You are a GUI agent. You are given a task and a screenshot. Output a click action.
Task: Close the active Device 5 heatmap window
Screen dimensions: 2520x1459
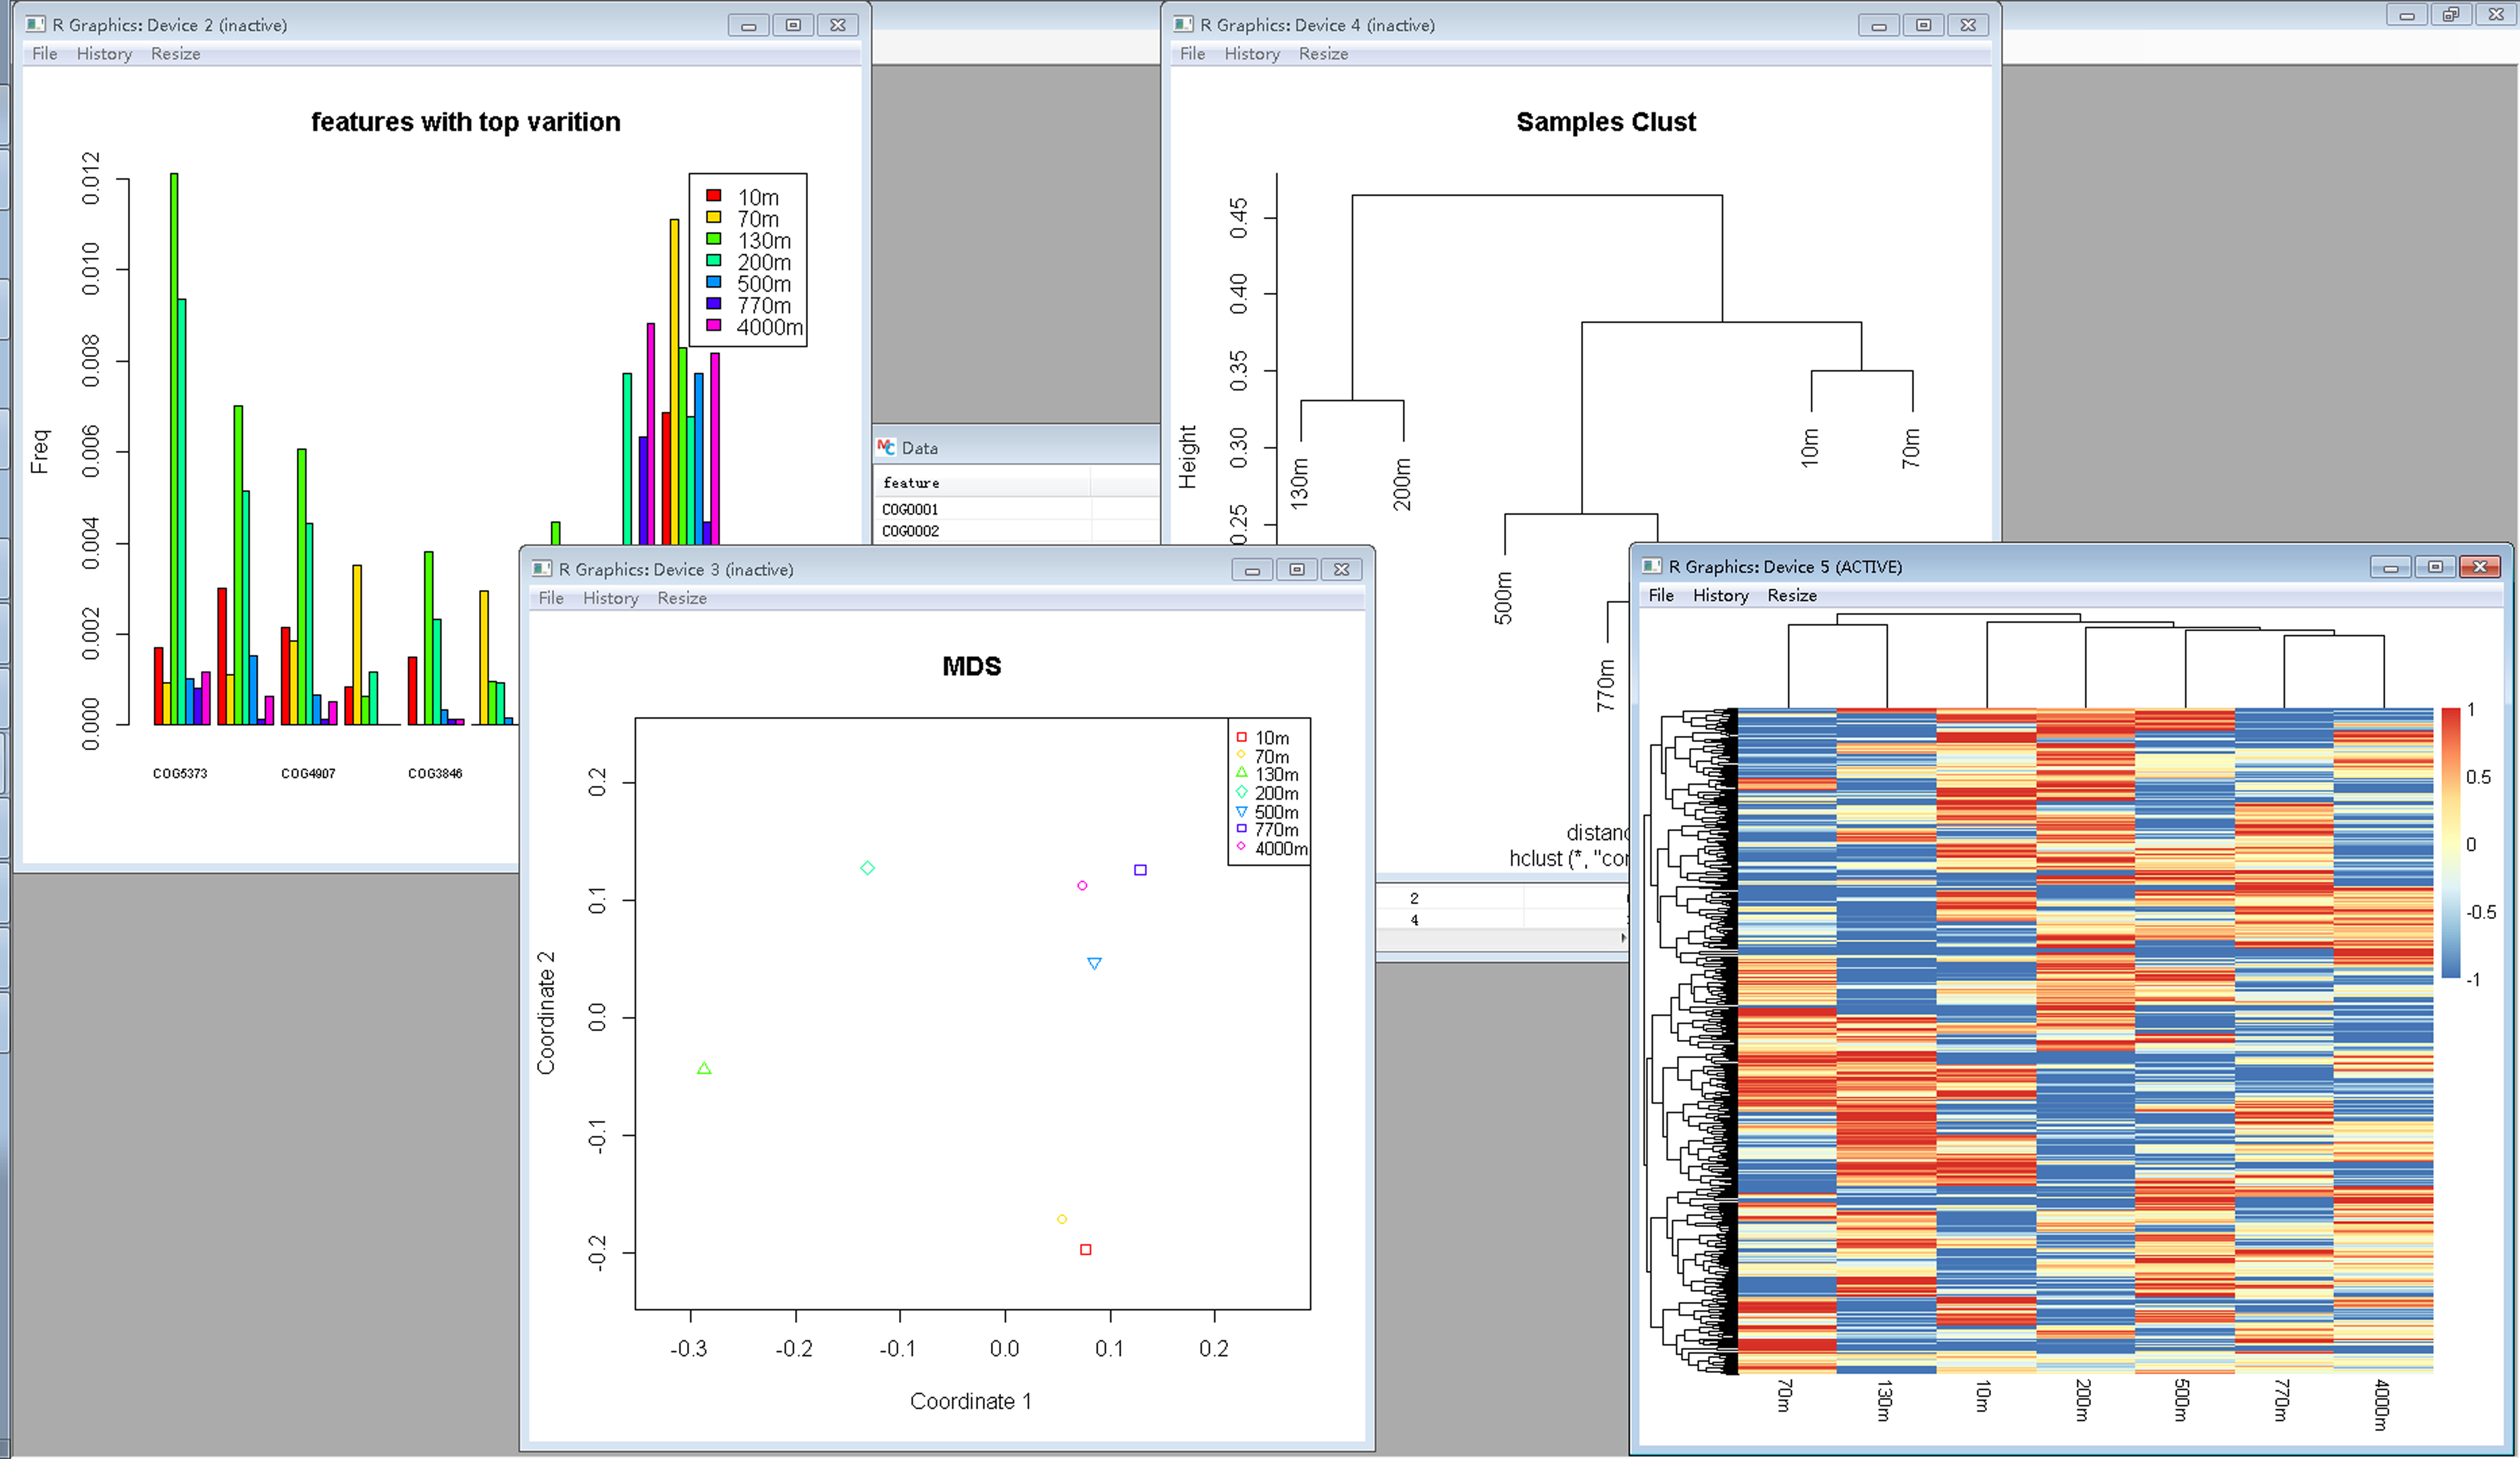point(2480,566)
